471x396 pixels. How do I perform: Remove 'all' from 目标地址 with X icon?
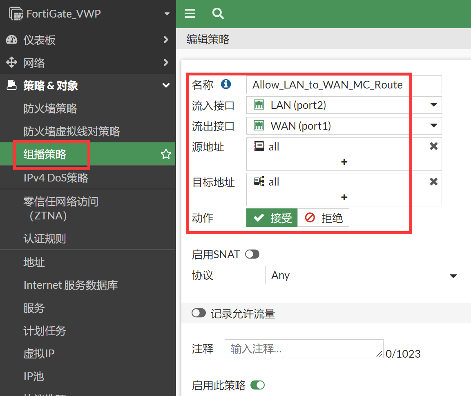point(434,182)
